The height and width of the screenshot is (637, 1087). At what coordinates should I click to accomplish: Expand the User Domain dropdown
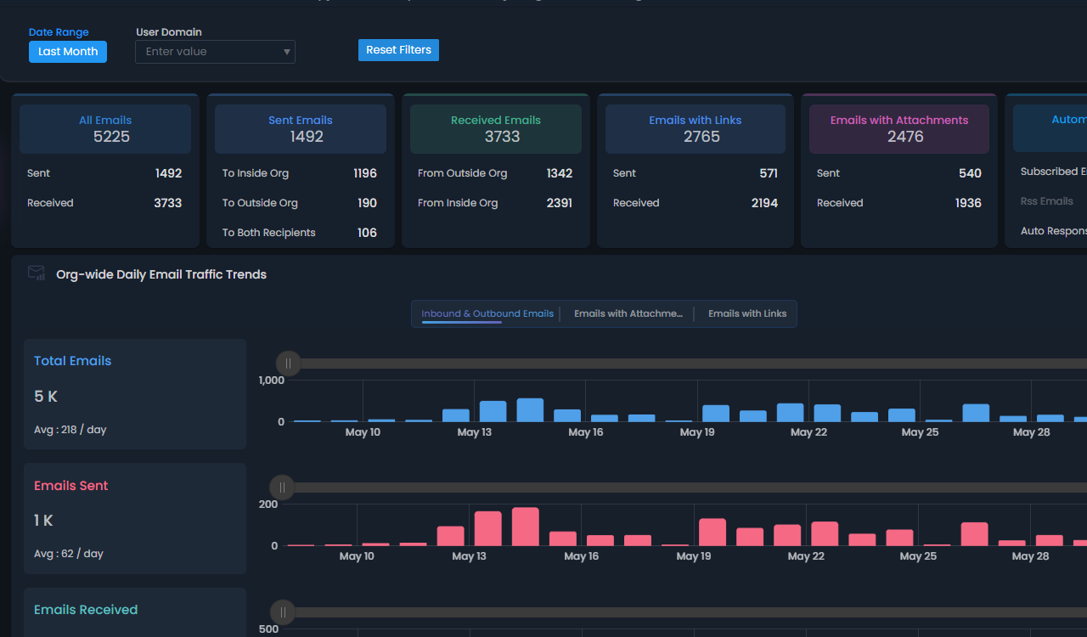(x=215, y=51)
